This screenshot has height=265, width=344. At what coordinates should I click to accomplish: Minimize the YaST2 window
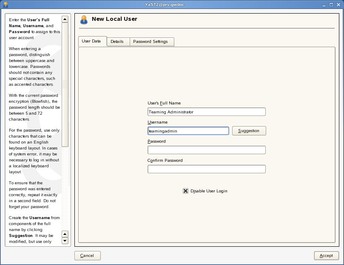pyautogui.click(x=324, y=5)
